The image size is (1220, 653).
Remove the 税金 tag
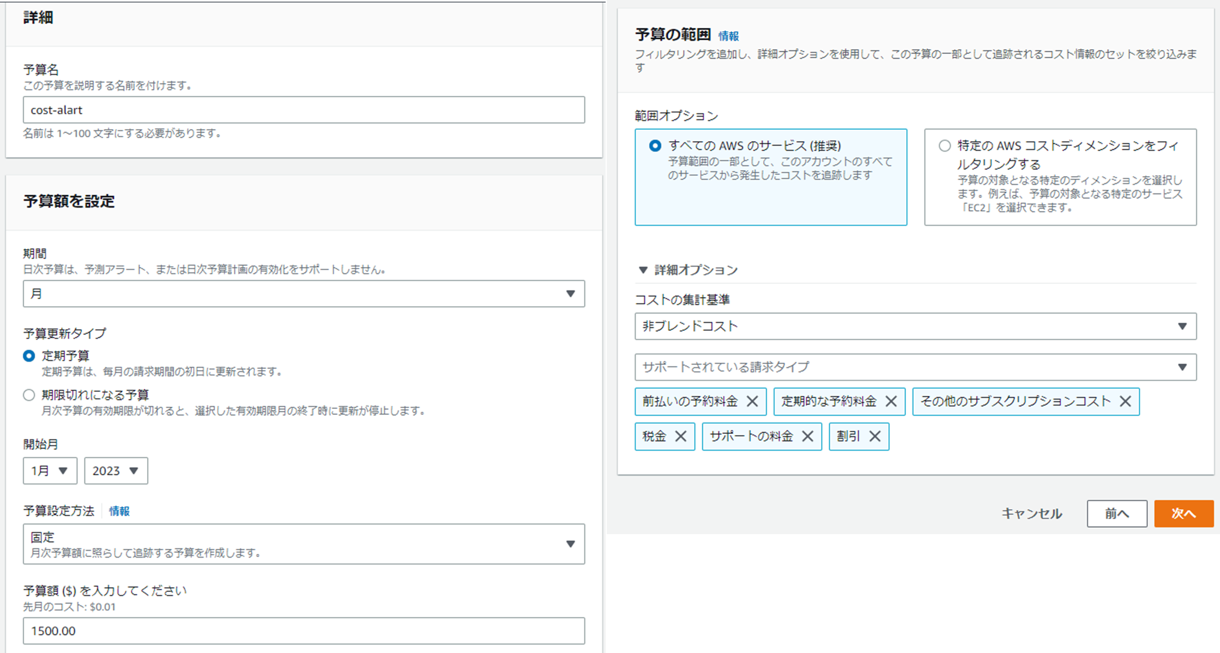click(680, 437)
